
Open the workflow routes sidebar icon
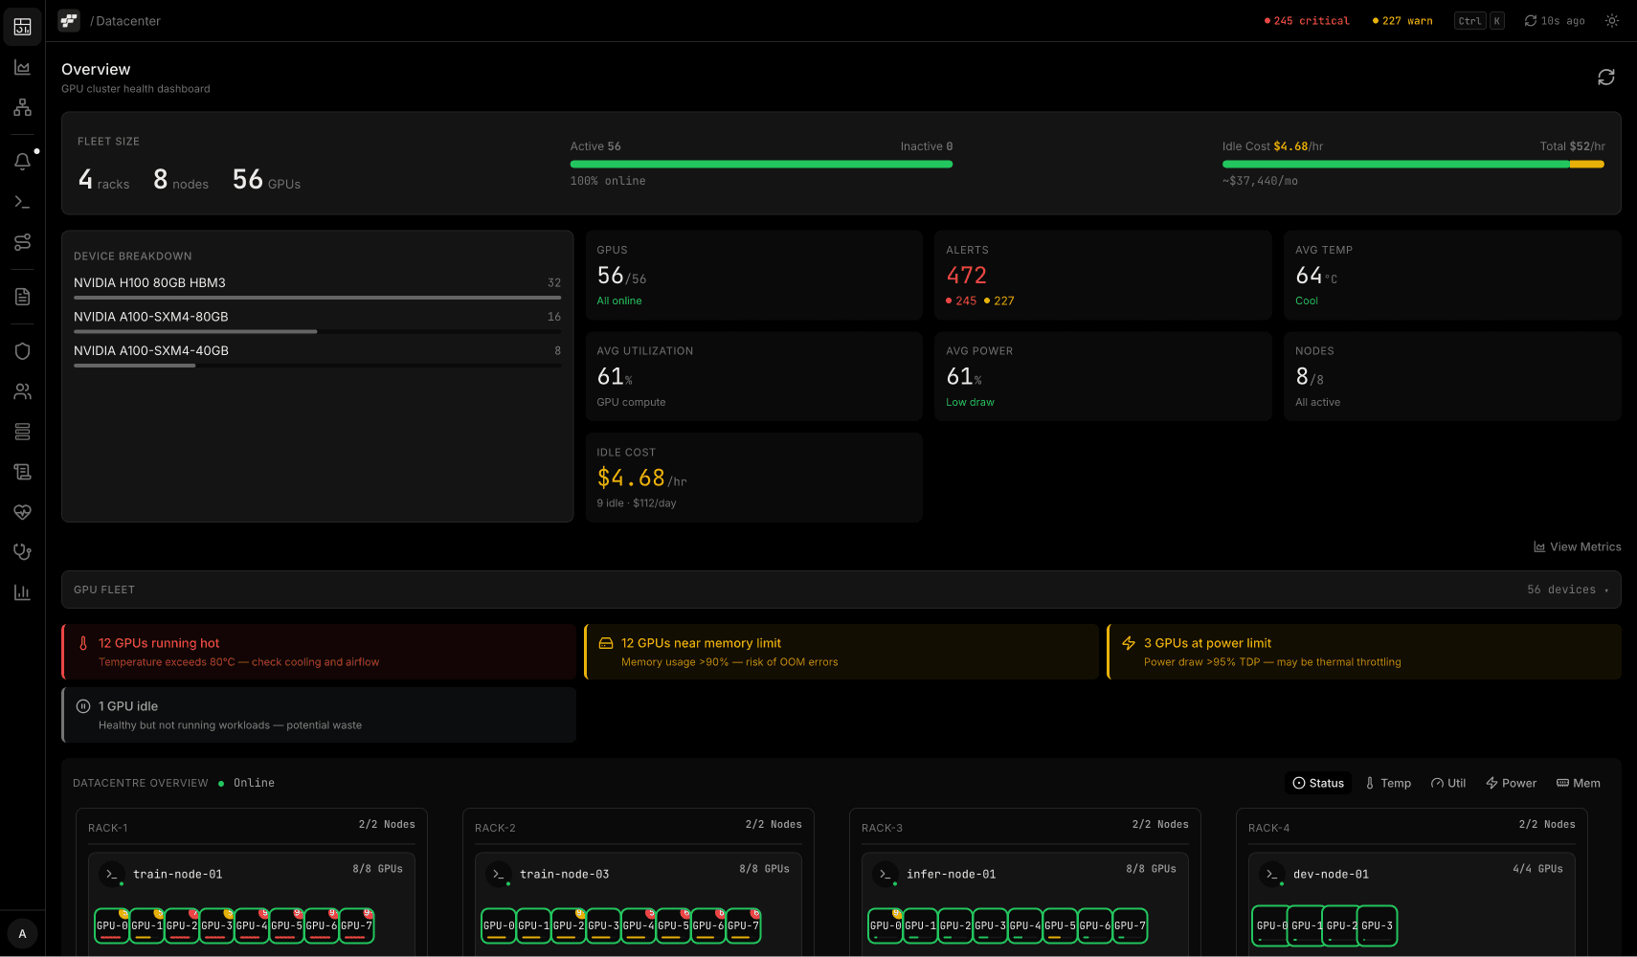[x=22, y=242]
